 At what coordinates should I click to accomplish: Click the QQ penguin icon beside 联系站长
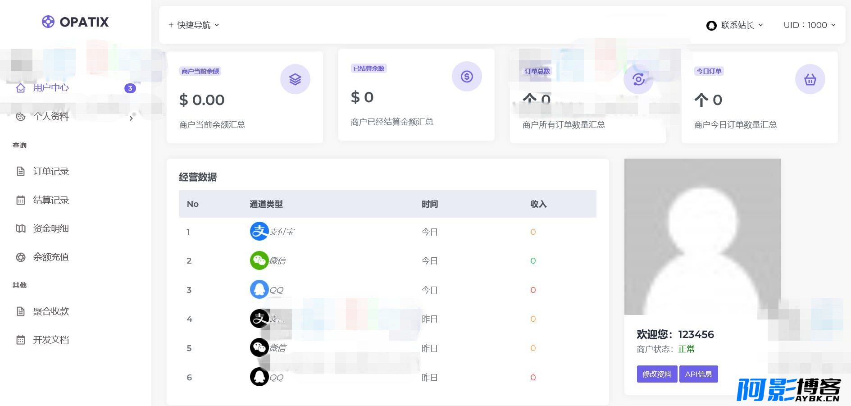point(711,26)
